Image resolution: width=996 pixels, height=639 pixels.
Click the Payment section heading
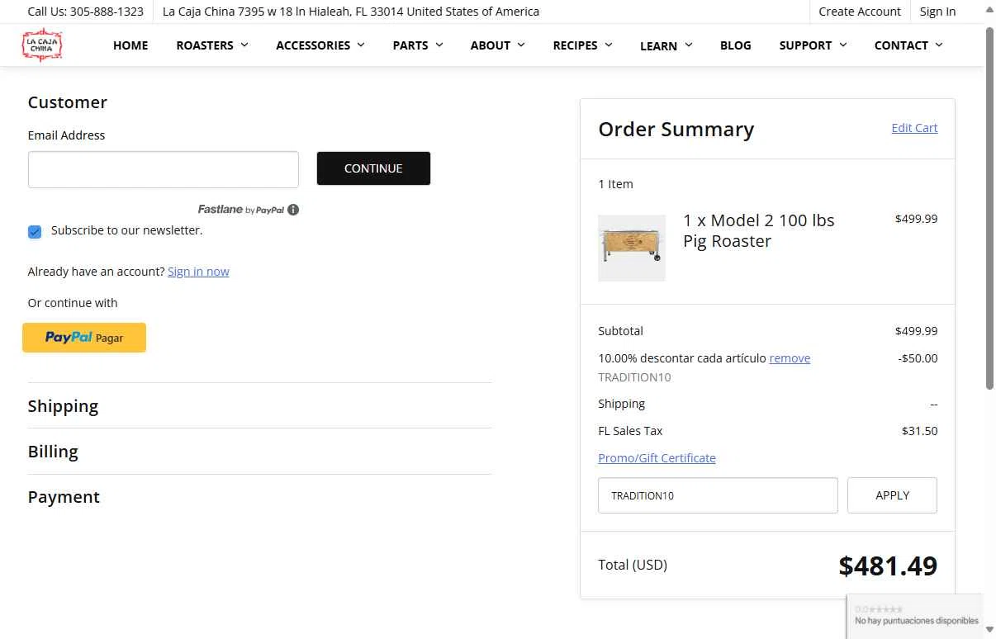64,497
